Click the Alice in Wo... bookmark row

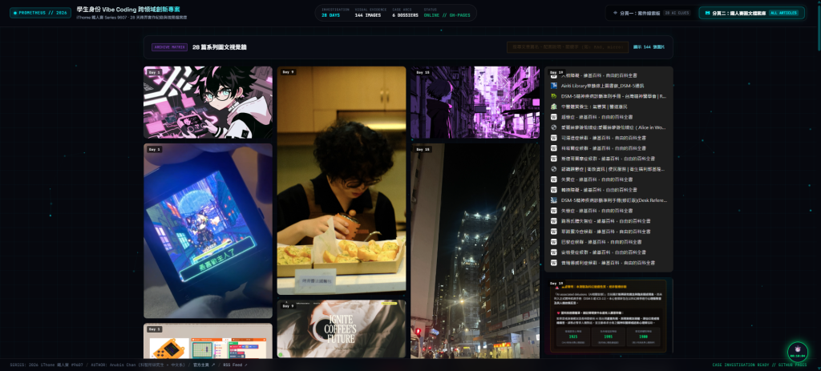click(x=609, y=127)
